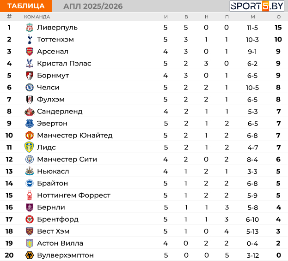Click the Manchester United crest icon
This screenshot has height=261, width=288.
(30, 136)
